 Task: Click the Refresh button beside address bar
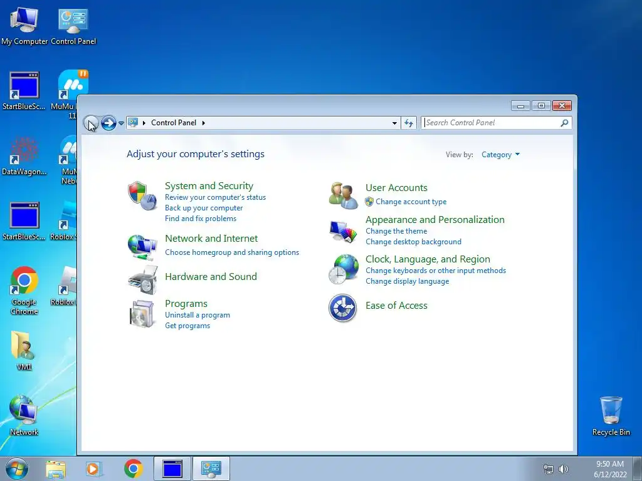tap(409, 123)
